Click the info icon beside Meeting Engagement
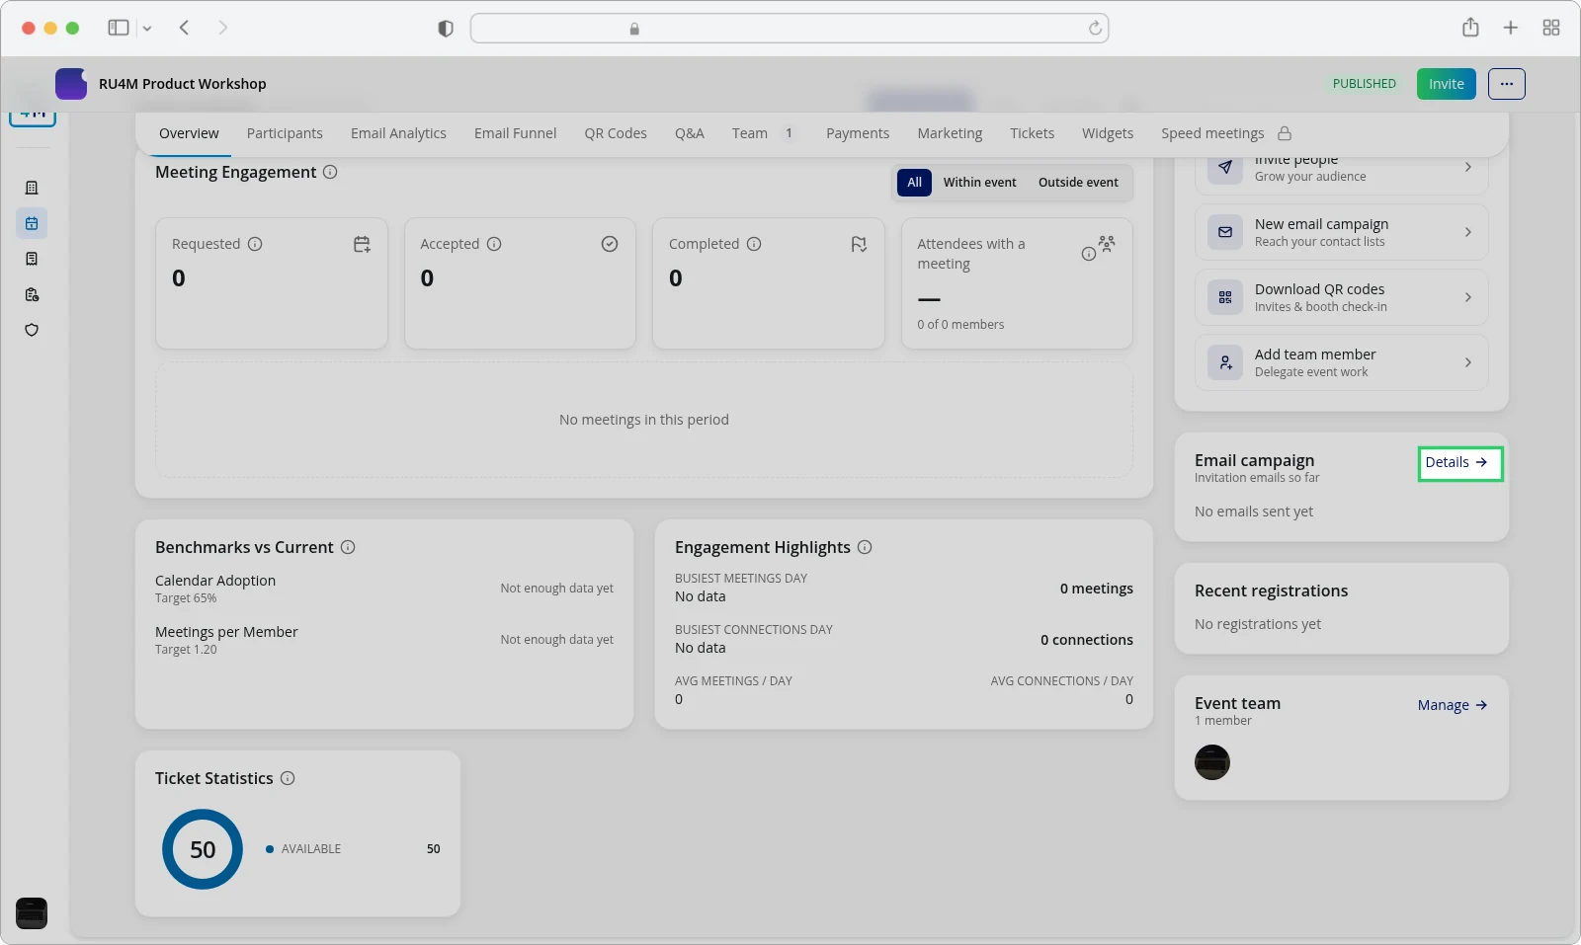Image resolution: width=1581 pixels, height=945 pixels. click(330, 172)
